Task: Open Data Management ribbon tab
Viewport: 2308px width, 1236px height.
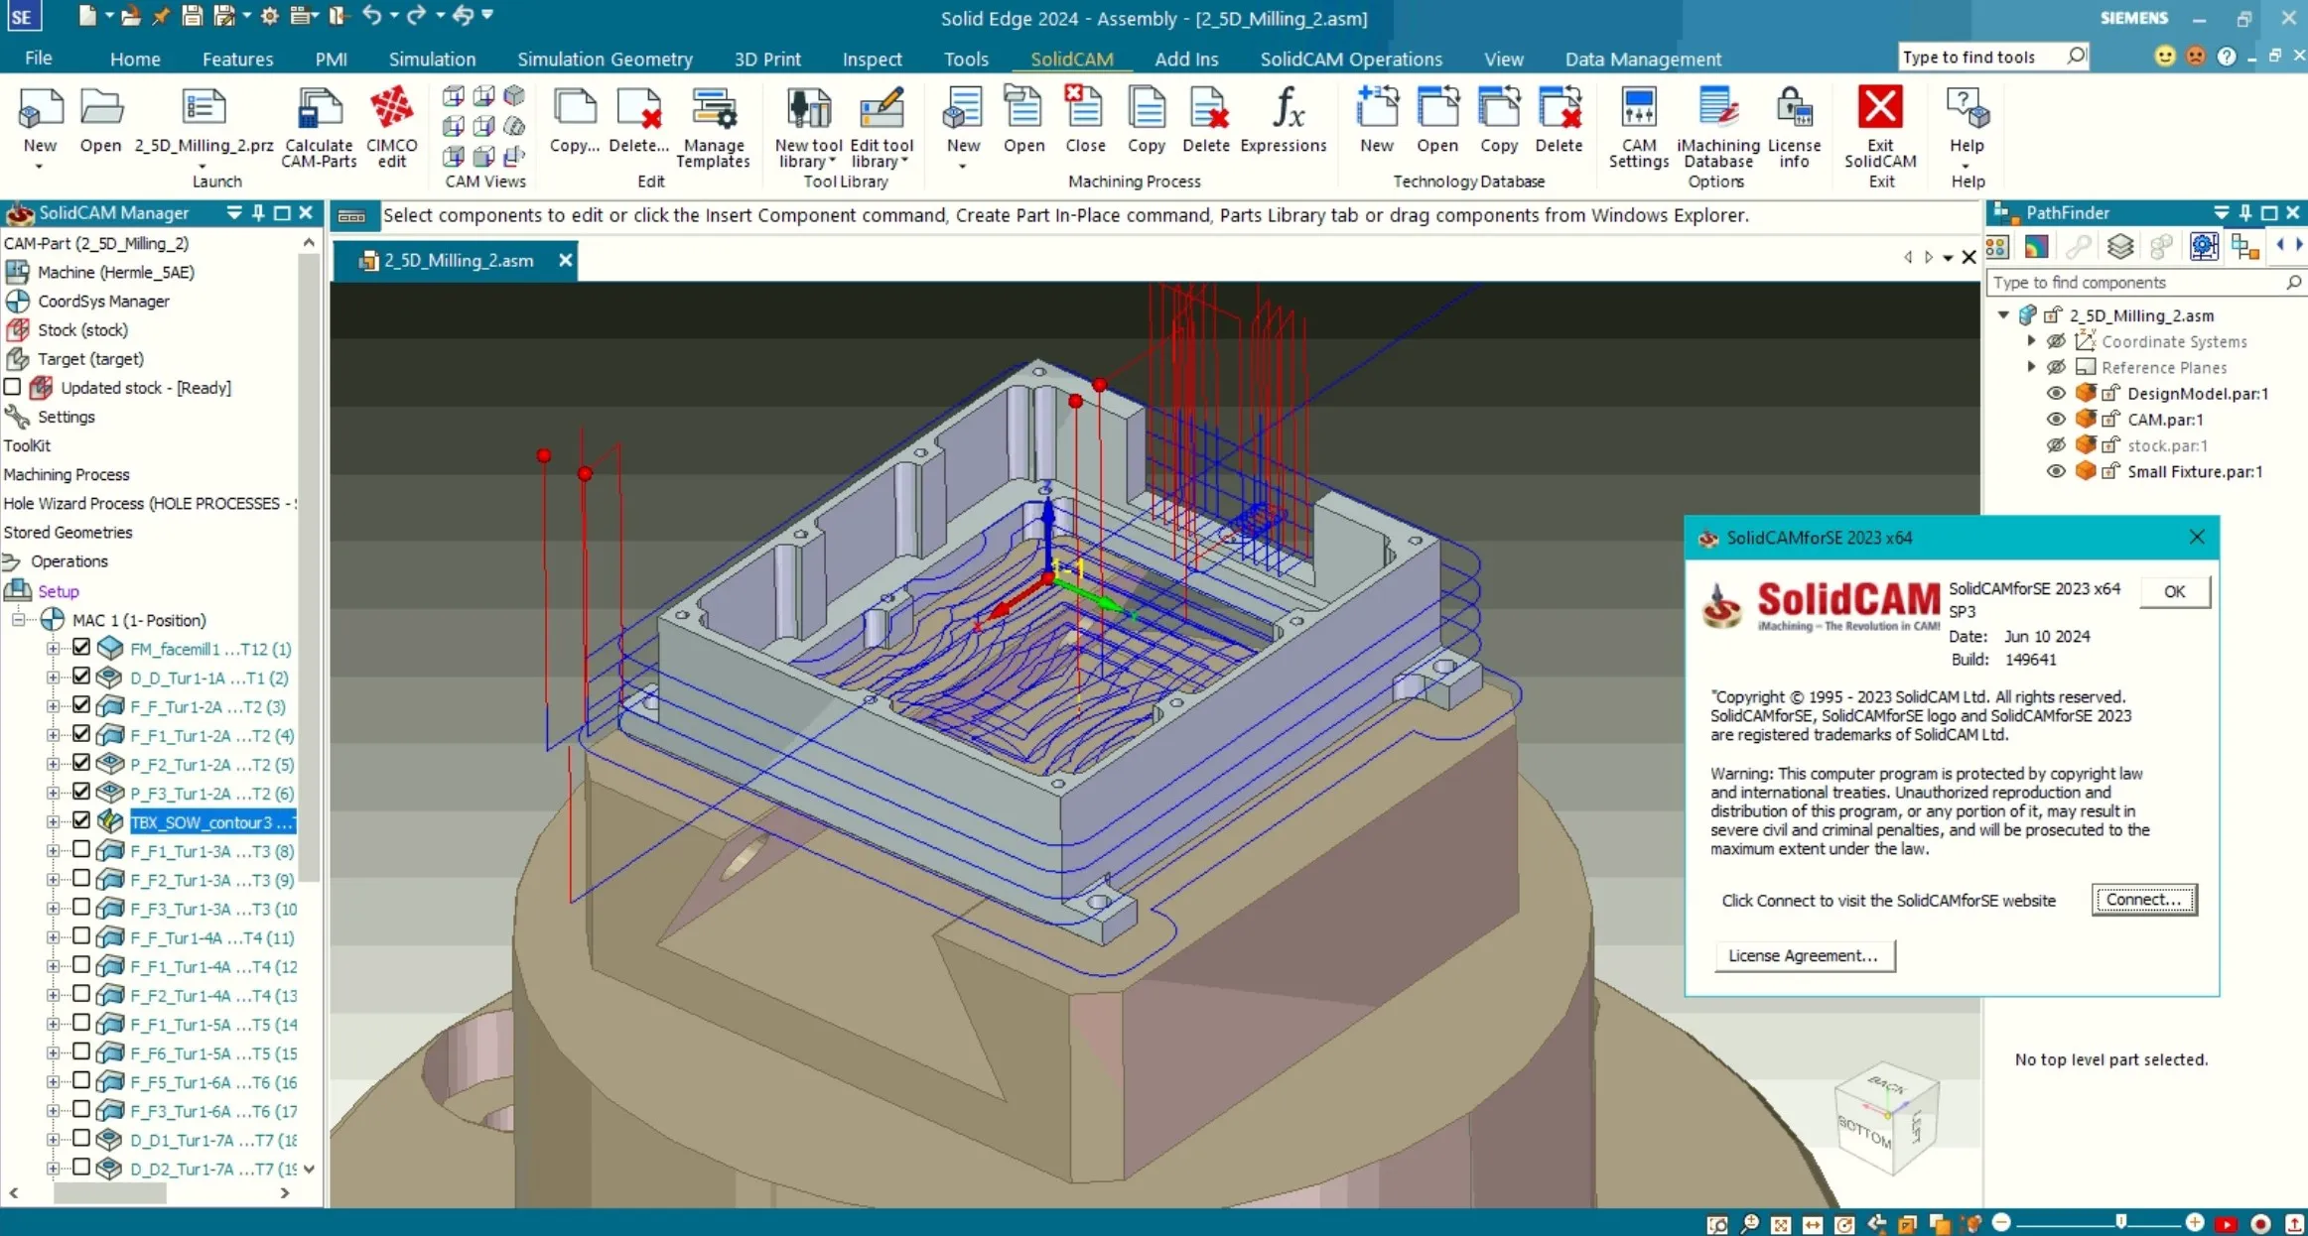Action: [x=1643, y=59]
